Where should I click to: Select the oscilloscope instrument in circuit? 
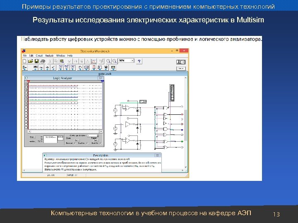[143, 102]
